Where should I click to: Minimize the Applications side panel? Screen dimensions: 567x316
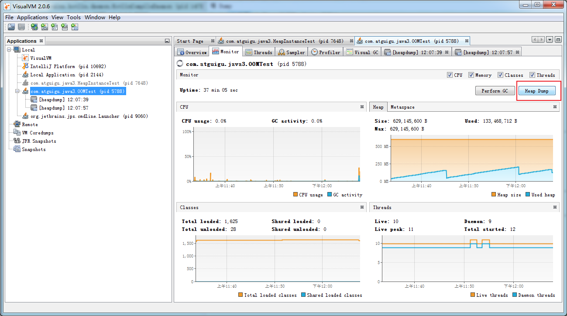point(167,41)
